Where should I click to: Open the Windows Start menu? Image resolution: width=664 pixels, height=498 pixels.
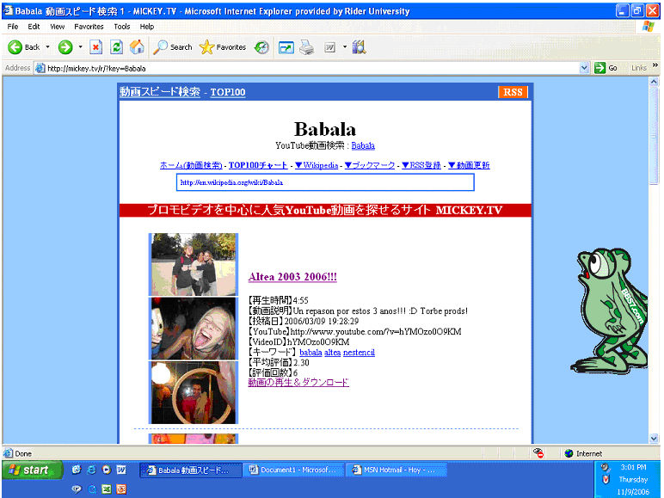point(32,470)
